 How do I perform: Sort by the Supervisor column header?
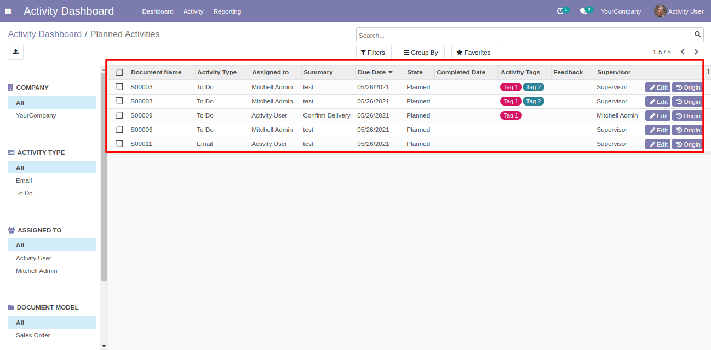click(619, 72)
